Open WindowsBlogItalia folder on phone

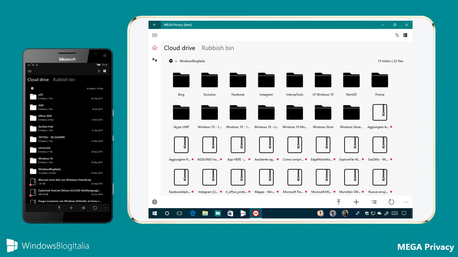pyautogui.click(x=68, y=171)
